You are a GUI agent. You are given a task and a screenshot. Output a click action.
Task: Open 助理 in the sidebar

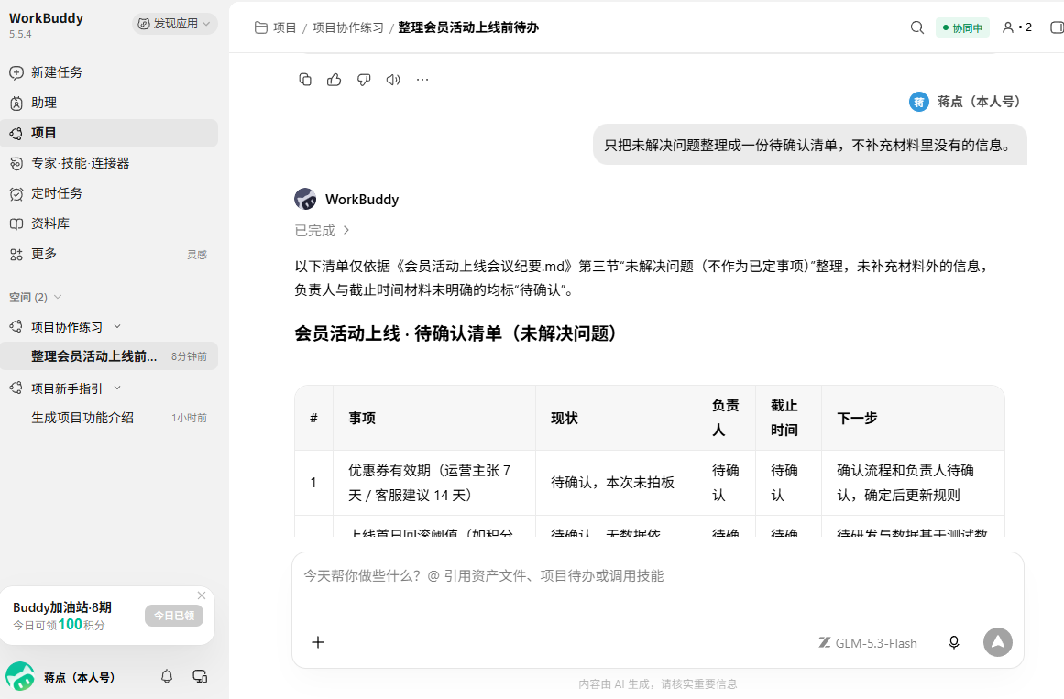108,103
